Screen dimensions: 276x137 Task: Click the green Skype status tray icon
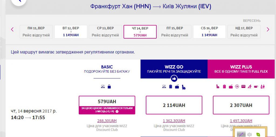(258, 134)
